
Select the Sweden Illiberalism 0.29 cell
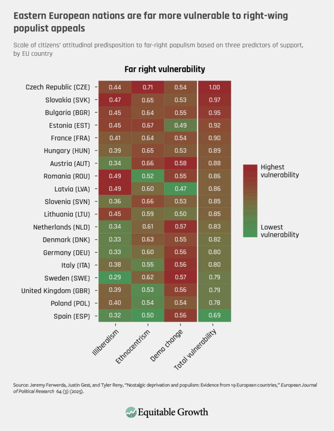coord(115,277)
